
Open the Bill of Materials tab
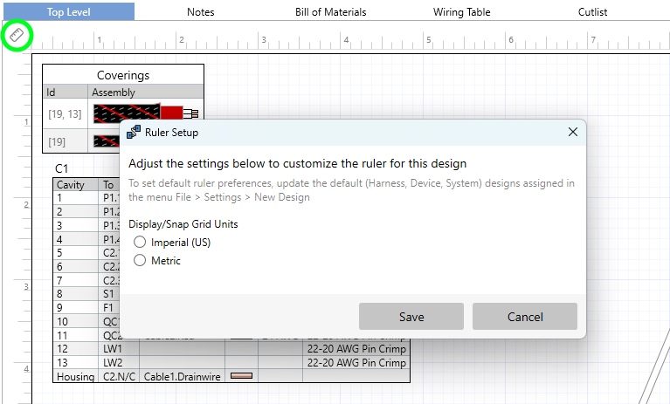pos(331,12)
